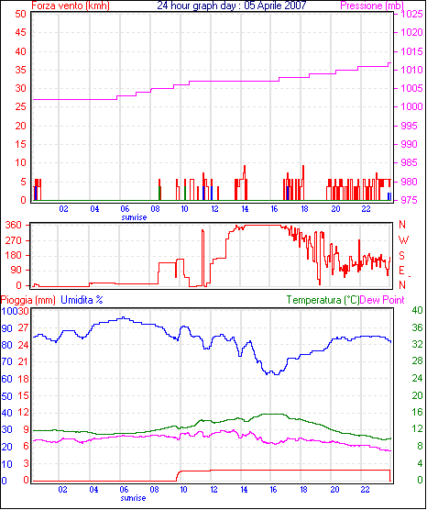427x510 pixels.
Task: Click the 'E' compass direction label
Action: pyautogui.click(x=401, y=271)
